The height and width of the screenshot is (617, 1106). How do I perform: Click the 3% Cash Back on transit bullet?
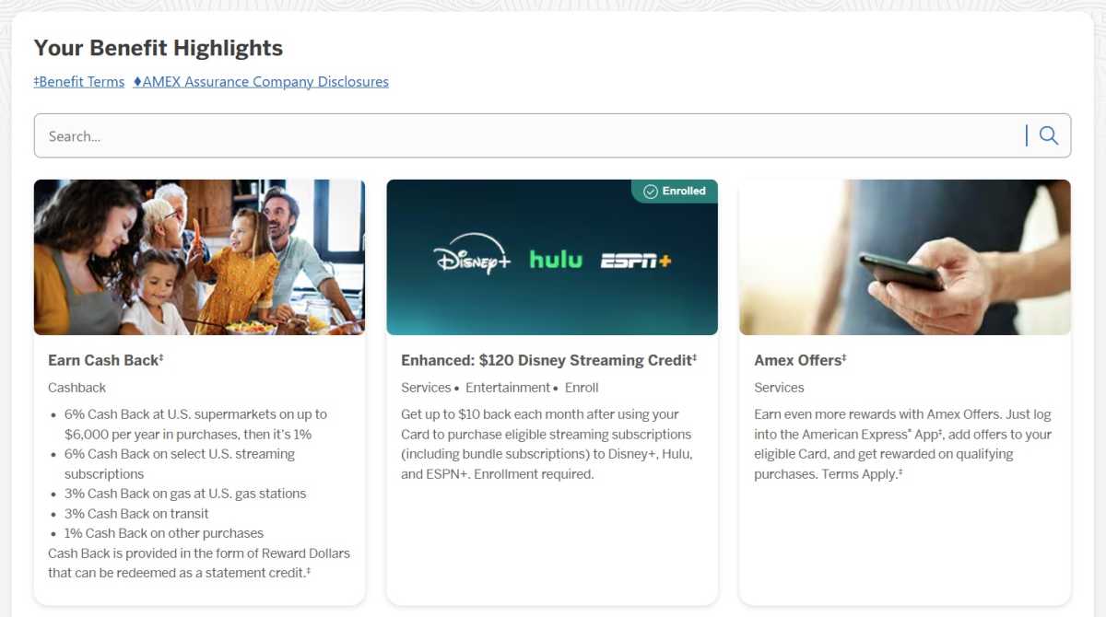point(136,513)
